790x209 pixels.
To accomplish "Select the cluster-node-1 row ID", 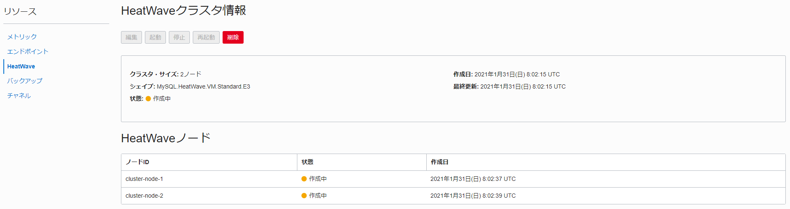I will point(144,179).
